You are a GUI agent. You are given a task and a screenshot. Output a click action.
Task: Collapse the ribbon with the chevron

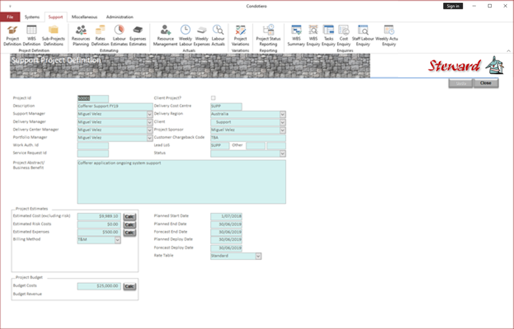[x=508, y=51]
